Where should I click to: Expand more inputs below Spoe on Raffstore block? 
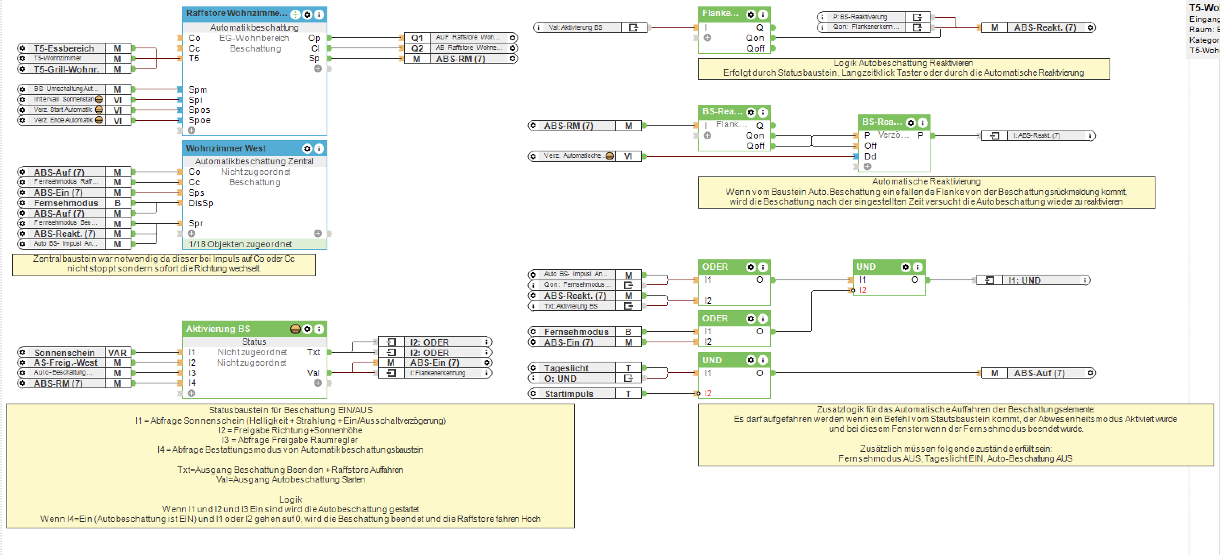click(192, 130)
